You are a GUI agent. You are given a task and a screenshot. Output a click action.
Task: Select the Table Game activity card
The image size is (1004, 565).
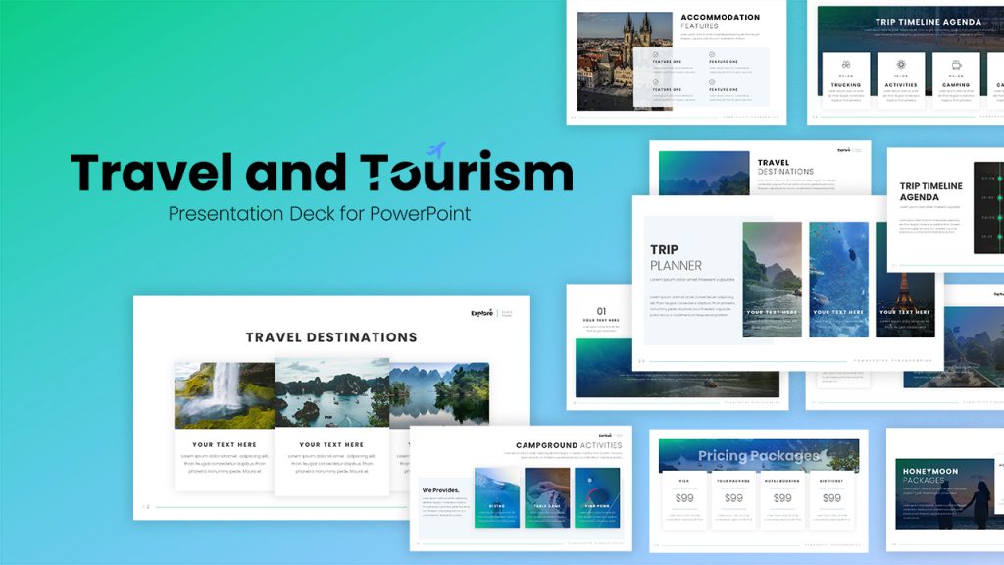547,497
